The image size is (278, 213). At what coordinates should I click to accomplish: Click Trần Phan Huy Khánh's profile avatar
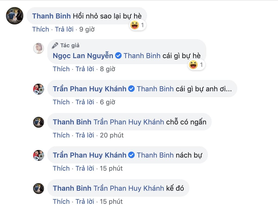coord(38,89)
